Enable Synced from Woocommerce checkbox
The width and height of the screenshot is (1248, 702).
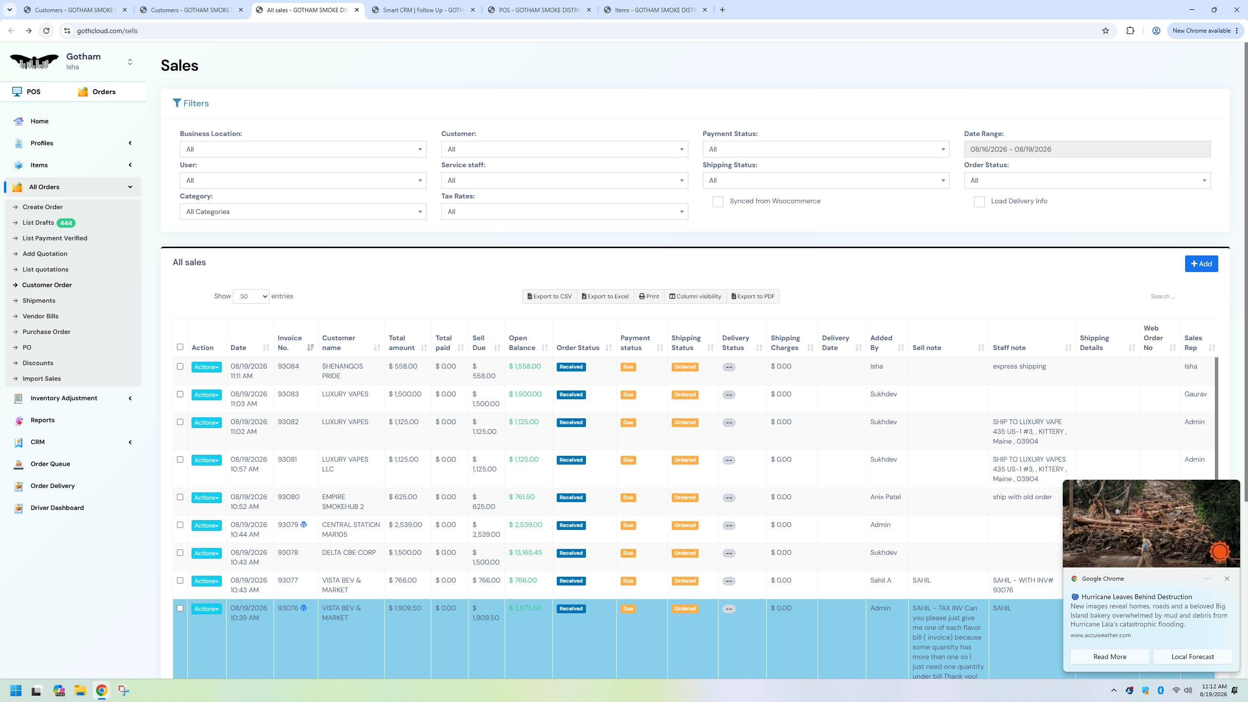click(x=718, y=202)
